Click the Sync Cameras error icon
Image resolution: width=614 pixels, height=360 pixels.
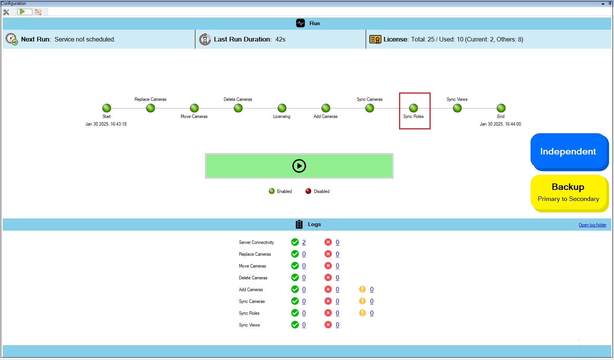click(328, 301)
